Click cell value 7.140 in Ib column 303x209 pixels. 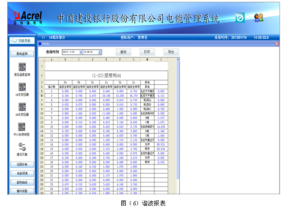tap(120, 123)
